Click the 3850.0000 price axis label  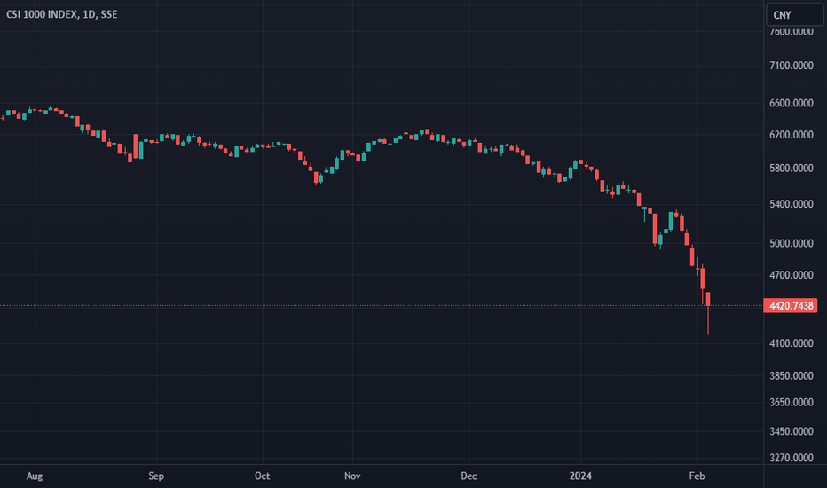click(x=791, y=375)
